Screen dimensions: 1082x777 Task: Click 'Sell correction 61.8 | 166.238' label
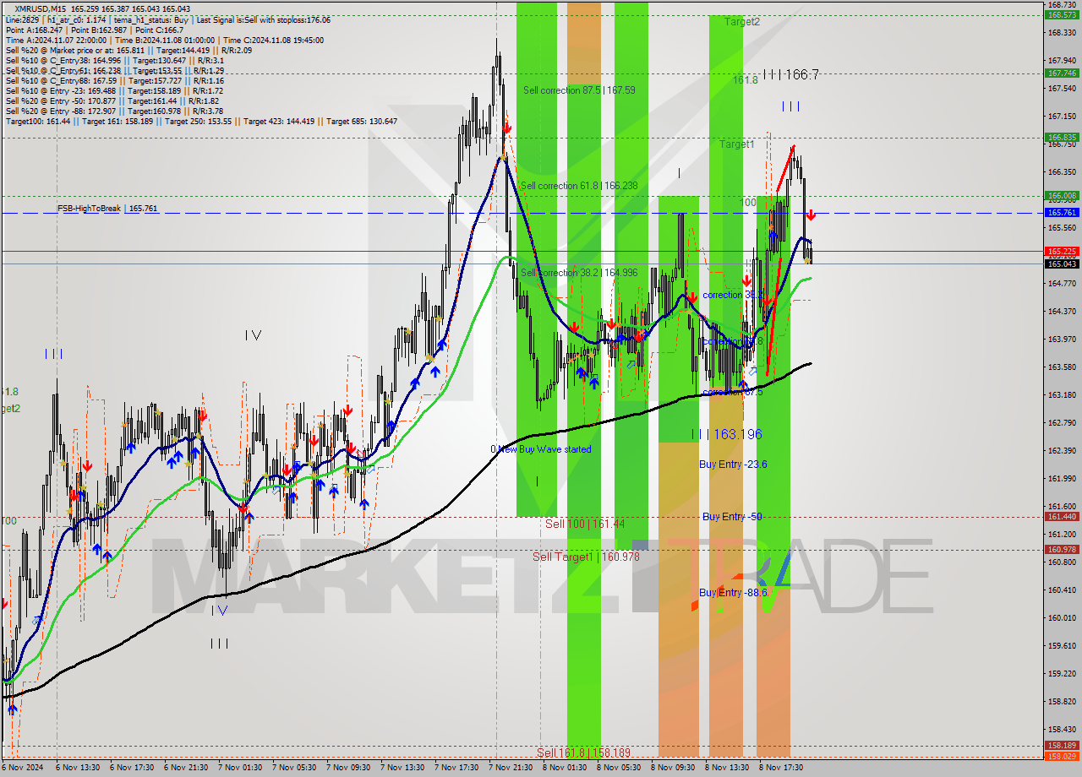(x=579, y=185)
